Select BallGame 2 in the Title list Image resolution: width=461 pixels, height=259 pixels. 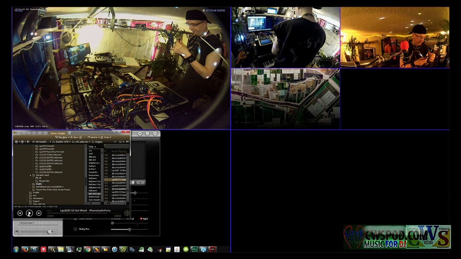click(93, 191)
